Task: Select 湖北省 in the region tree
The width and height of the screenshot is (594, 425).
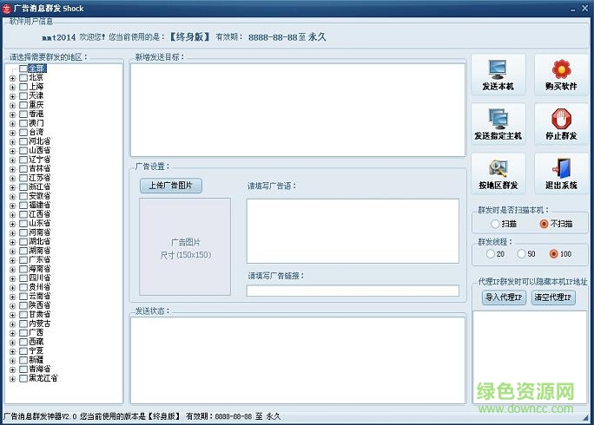Action: [x=40, y=241]
